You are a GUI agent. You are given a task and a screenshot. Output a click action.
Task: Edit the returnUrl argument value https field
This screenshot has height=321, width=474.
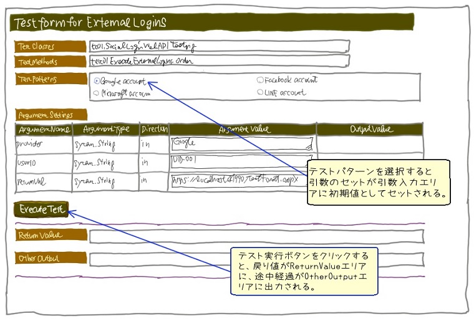click(x=239, y=181)
